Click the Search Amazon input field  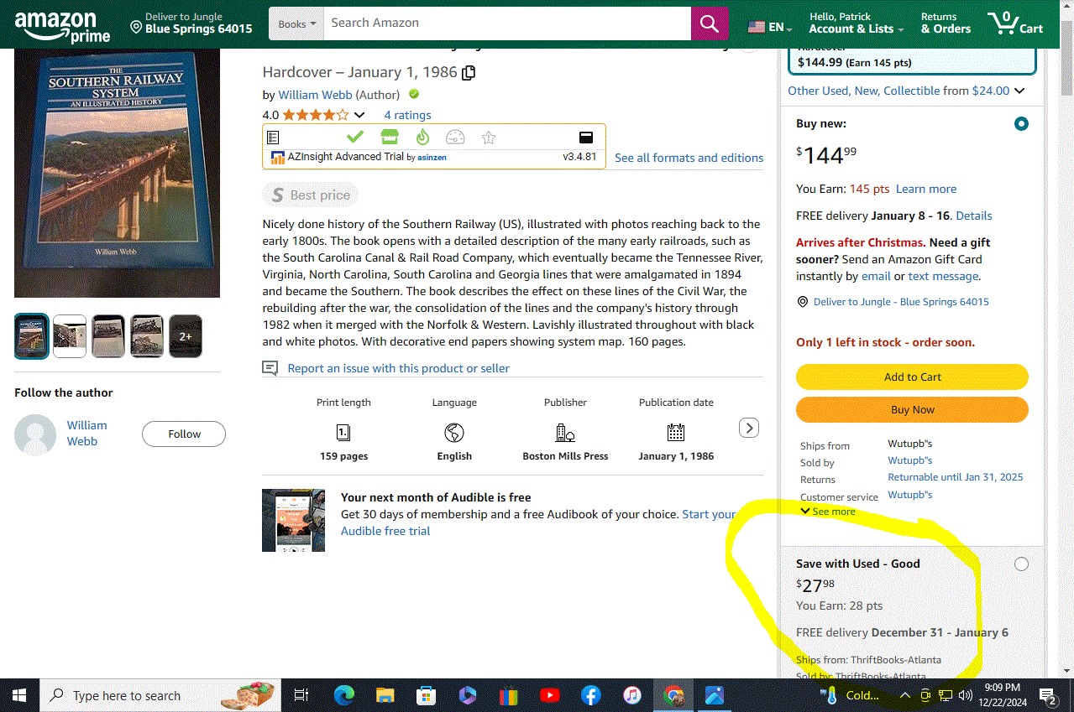(507, 23)
